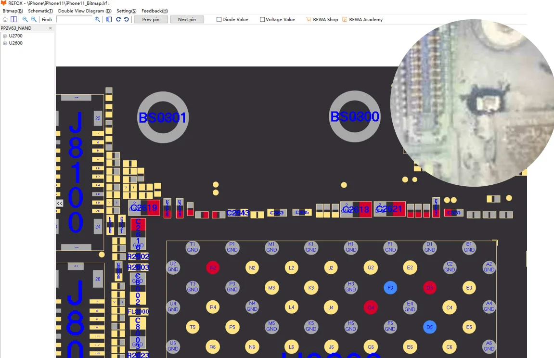This screenshot has height=358, width=554.
Task: Enable the Diode Value checkbox
Action: click(219, 19)
